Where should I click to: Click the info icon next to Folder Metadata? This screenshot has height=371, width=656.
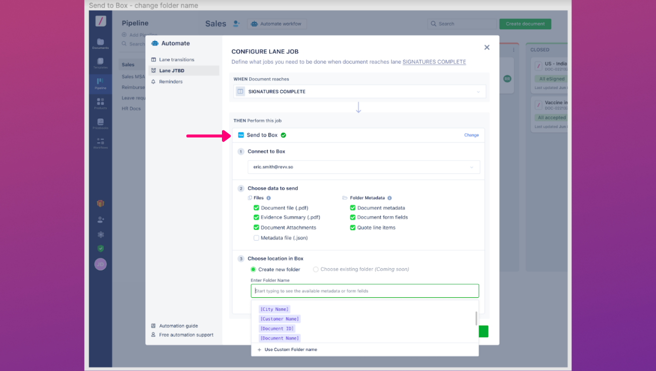click(389, 198)
